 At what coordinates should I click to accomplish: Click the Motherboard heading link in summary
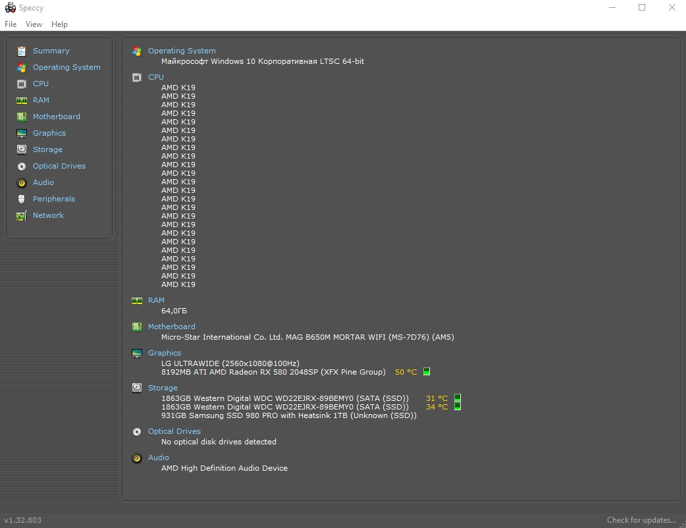(171, 327)
